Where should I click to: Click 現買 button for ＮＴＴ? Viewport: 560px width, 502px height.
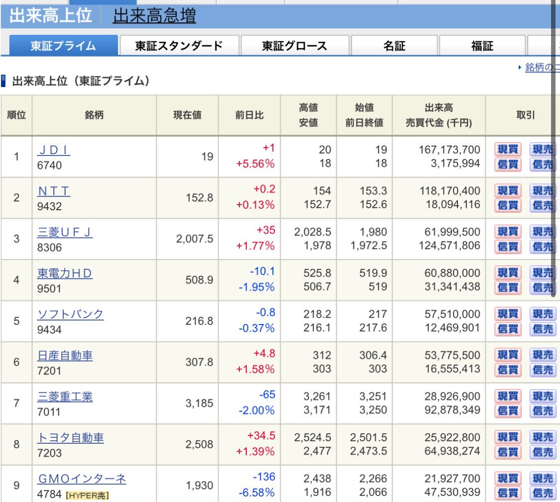click(x=508, y=190)
